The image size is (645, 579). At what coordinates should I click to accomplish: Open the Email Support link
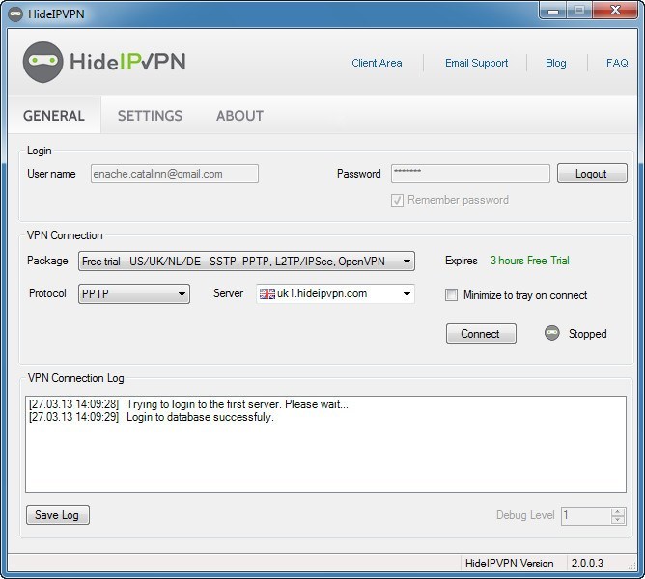click(476, 63)
